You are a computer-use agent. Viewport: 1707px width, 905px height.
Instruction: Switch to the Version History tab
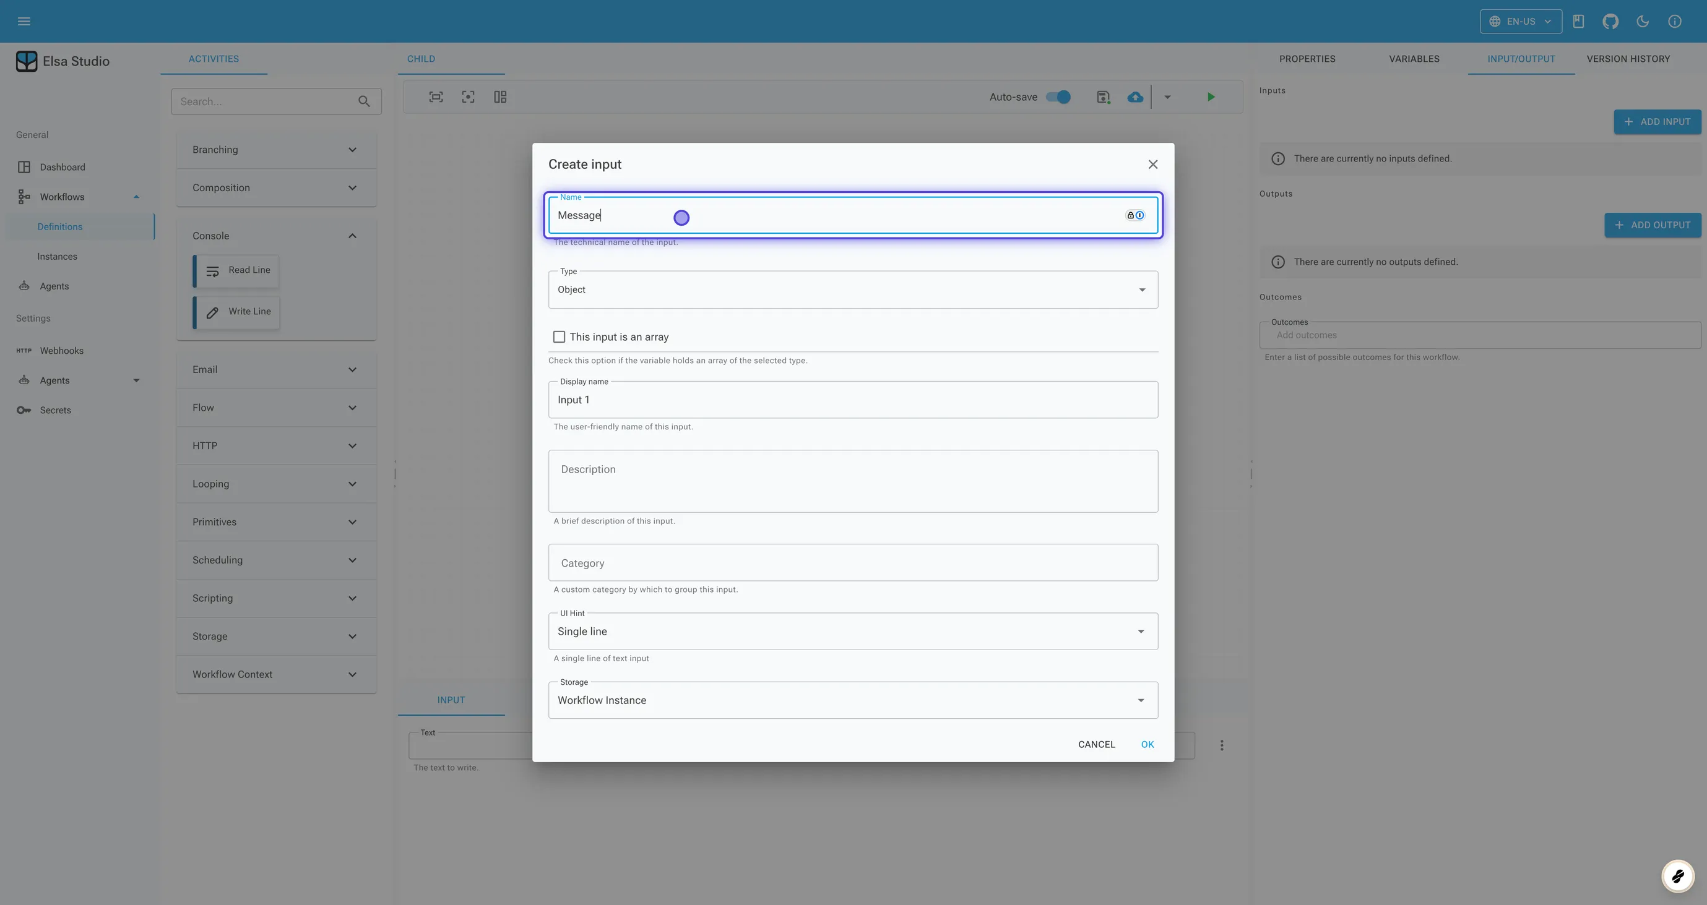1628,59
